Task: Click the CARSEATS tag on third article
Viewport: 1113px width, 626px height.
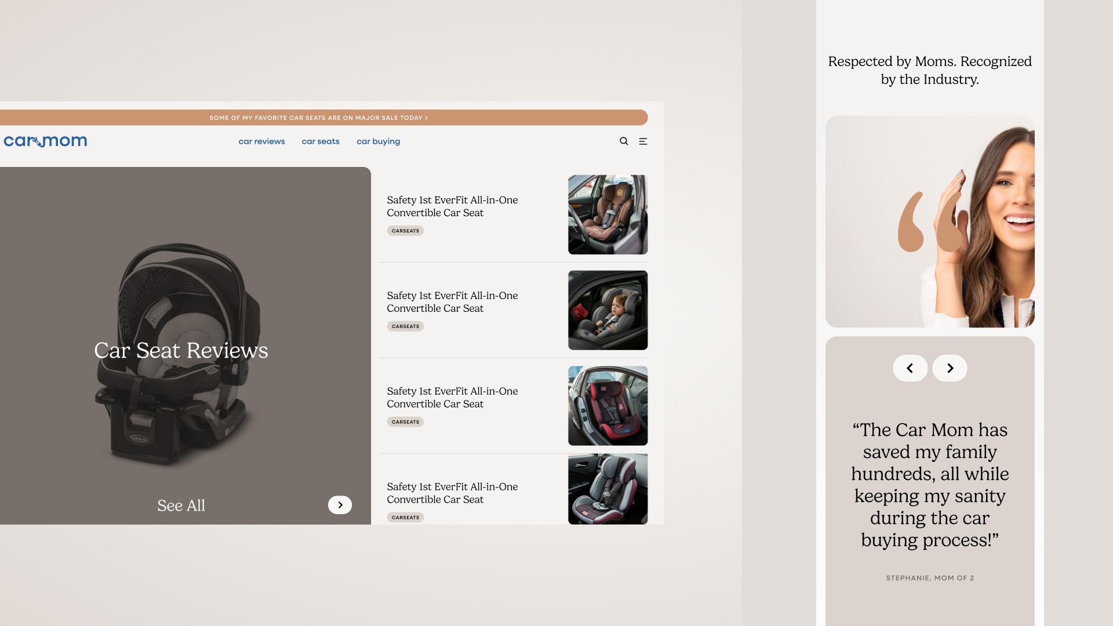Action: pyautogui.click(x=405, y=422)
